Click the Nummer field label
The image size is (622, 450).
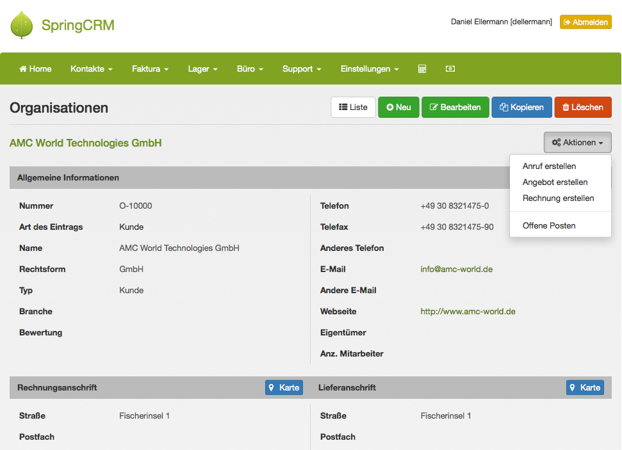click(36, 205)
